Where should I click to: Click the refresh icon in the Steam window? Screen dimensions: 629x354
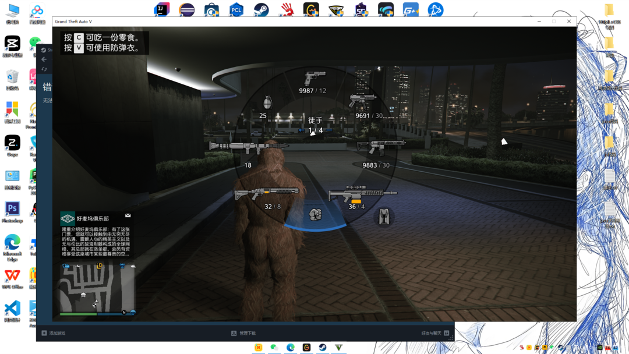click(44, 69)
